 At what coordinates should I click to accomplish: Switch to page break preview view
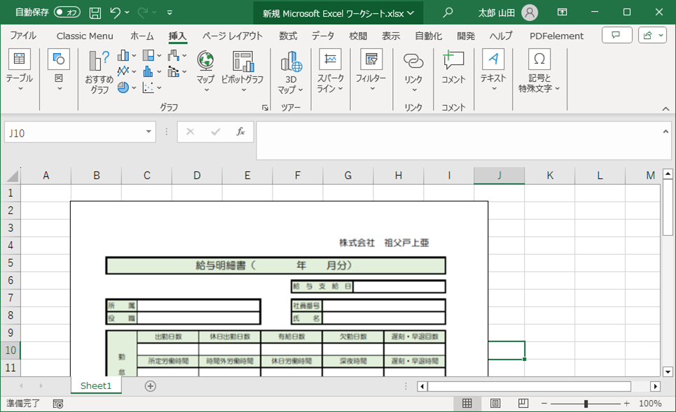click(523, 404)
